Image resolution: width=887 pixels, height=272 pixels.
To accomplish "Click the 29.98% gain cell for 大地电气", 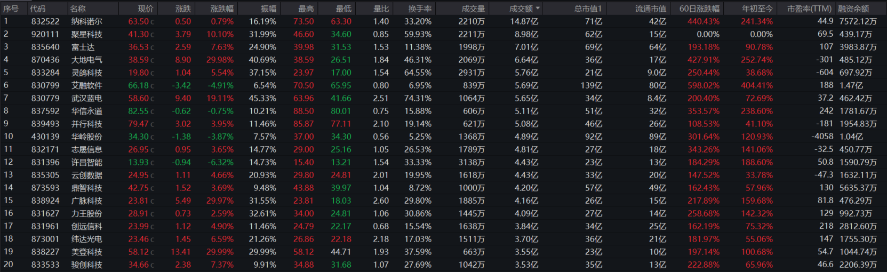I will 220,60.
